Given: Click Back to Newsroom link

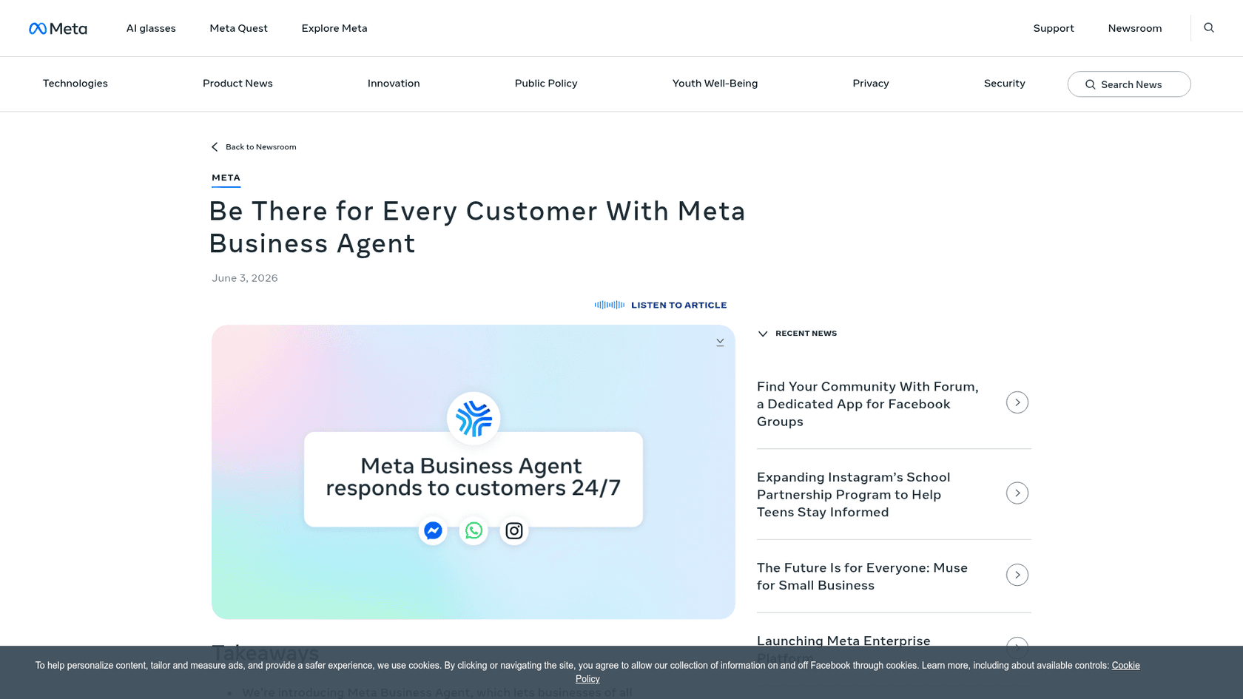Looking at the screenshot, I should point(260,147).
